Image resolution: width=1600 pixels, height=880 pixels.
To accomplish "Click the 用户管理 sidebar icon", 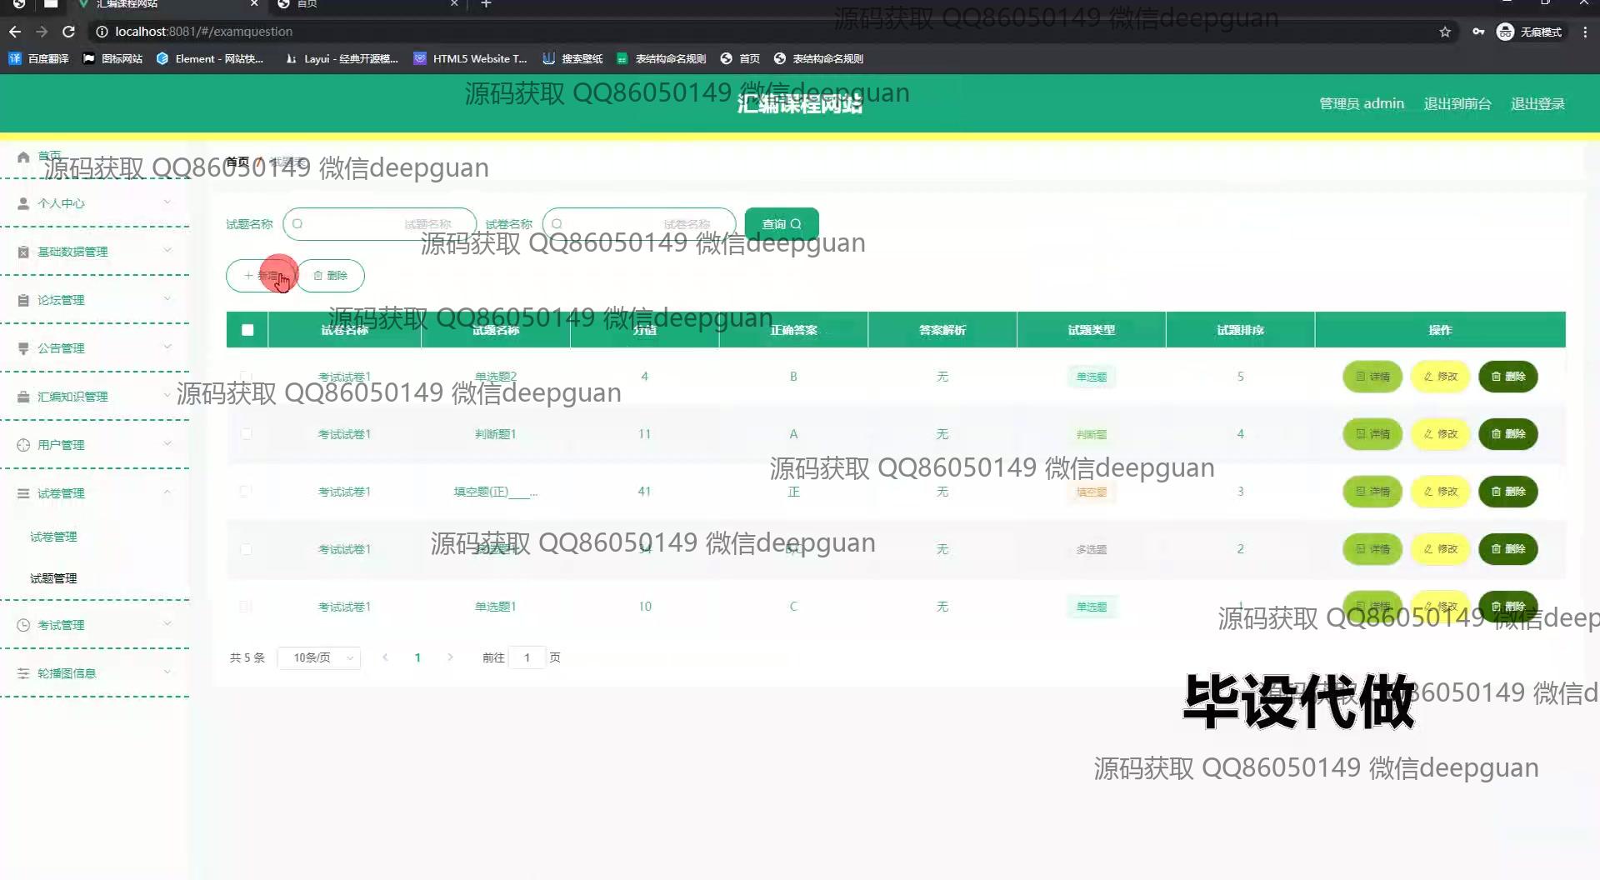I will coord(23,445).
